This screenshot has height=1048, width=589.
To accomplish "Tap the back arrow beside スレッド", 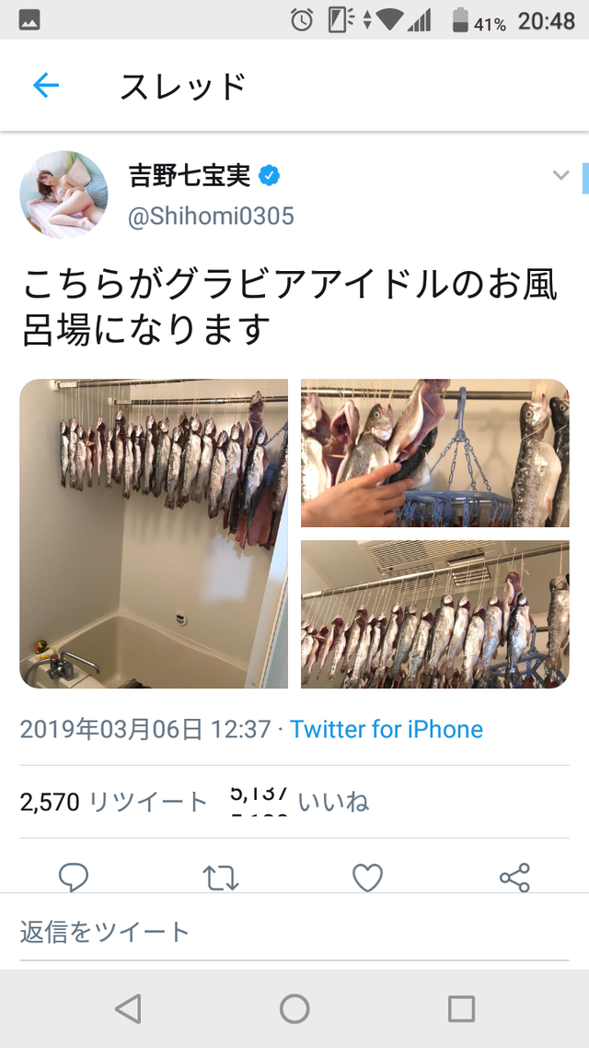I will [x=46, y=86].
